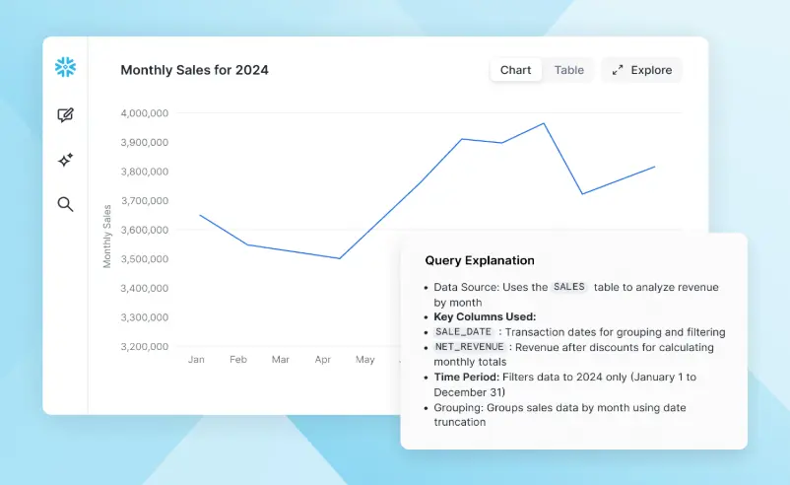
Task: Select the sparkle AI icon in sidebar
Action: click(x=66, y=160)
